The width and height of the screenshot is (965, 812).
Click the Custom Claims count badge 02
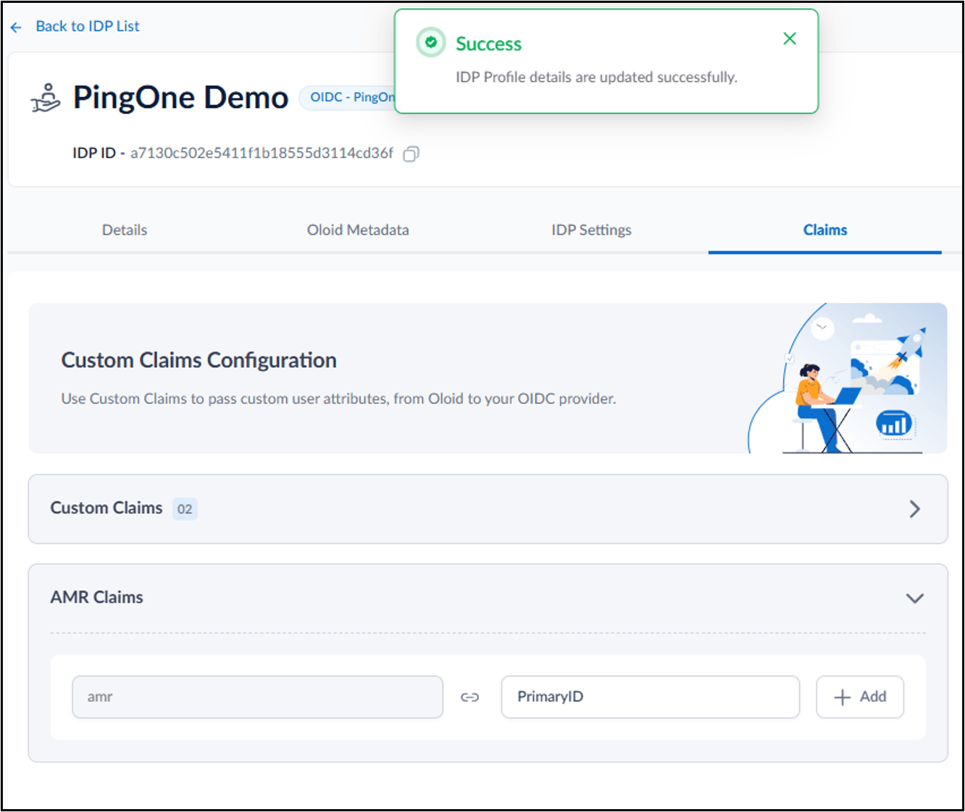185,509
